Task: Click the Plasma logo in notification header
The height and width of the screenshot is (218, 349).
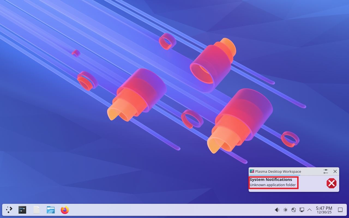Action: (x=252, y=171)
